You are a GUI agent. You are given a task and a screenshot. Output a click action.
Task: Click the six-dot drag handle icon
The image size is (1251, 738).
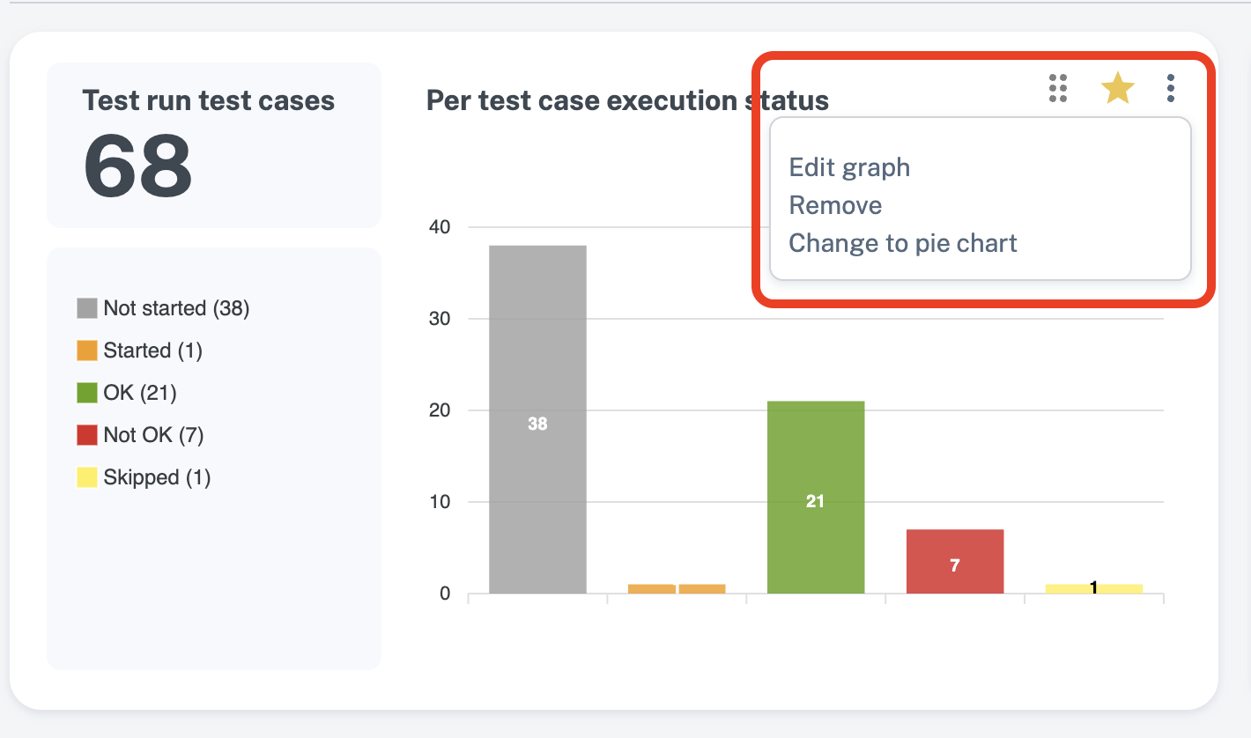[x=1058, y=88]
